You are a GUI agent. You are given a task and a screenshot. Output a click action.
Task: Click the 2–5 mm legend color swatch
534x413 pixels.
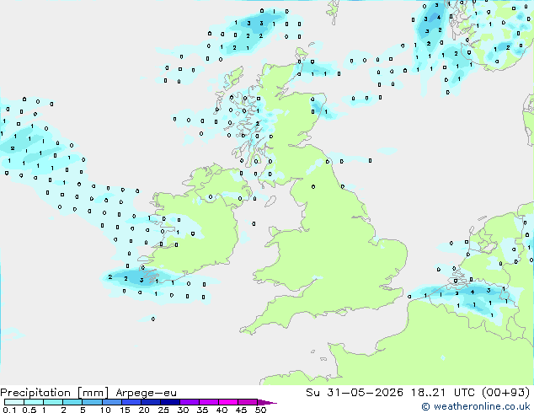click(72, 402)
